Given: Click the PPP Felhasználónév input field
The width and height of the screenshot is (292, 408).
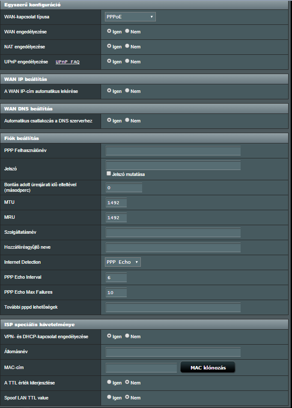Looking at the screenshot, I should tap(173, 151).
